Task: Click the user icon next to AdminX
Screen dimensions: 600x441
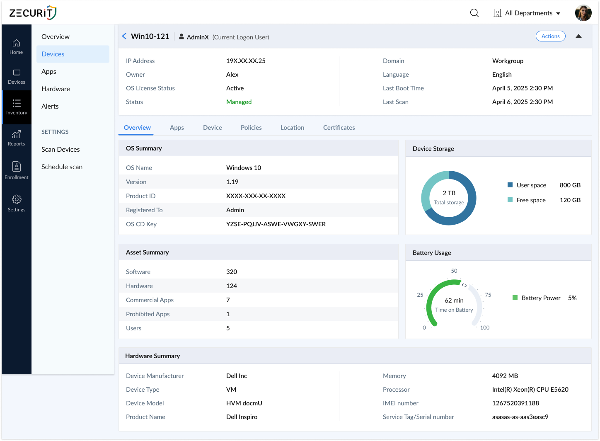Action: [x=181, y=36]
